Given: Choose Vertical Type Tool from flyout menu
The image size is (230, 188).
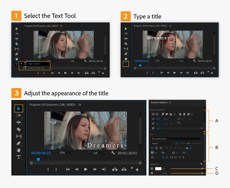Looking at the screenshot, I should (34, 68).
